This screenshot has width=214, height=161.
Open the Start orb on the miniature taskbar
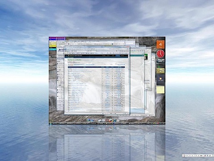tap(50, 123)
